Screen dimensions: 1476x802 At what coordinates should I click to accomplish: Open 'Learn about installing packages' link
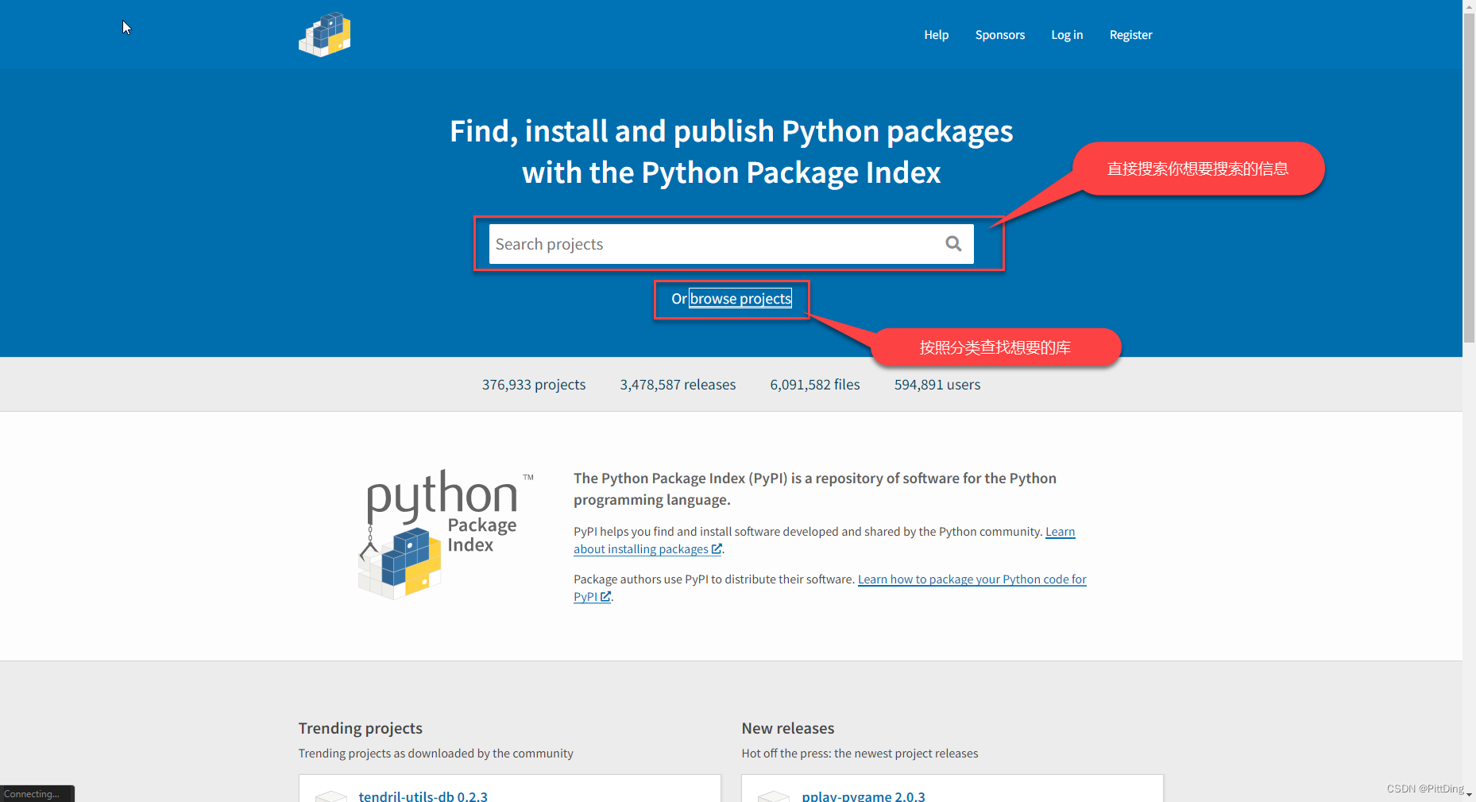click(824, 540)
